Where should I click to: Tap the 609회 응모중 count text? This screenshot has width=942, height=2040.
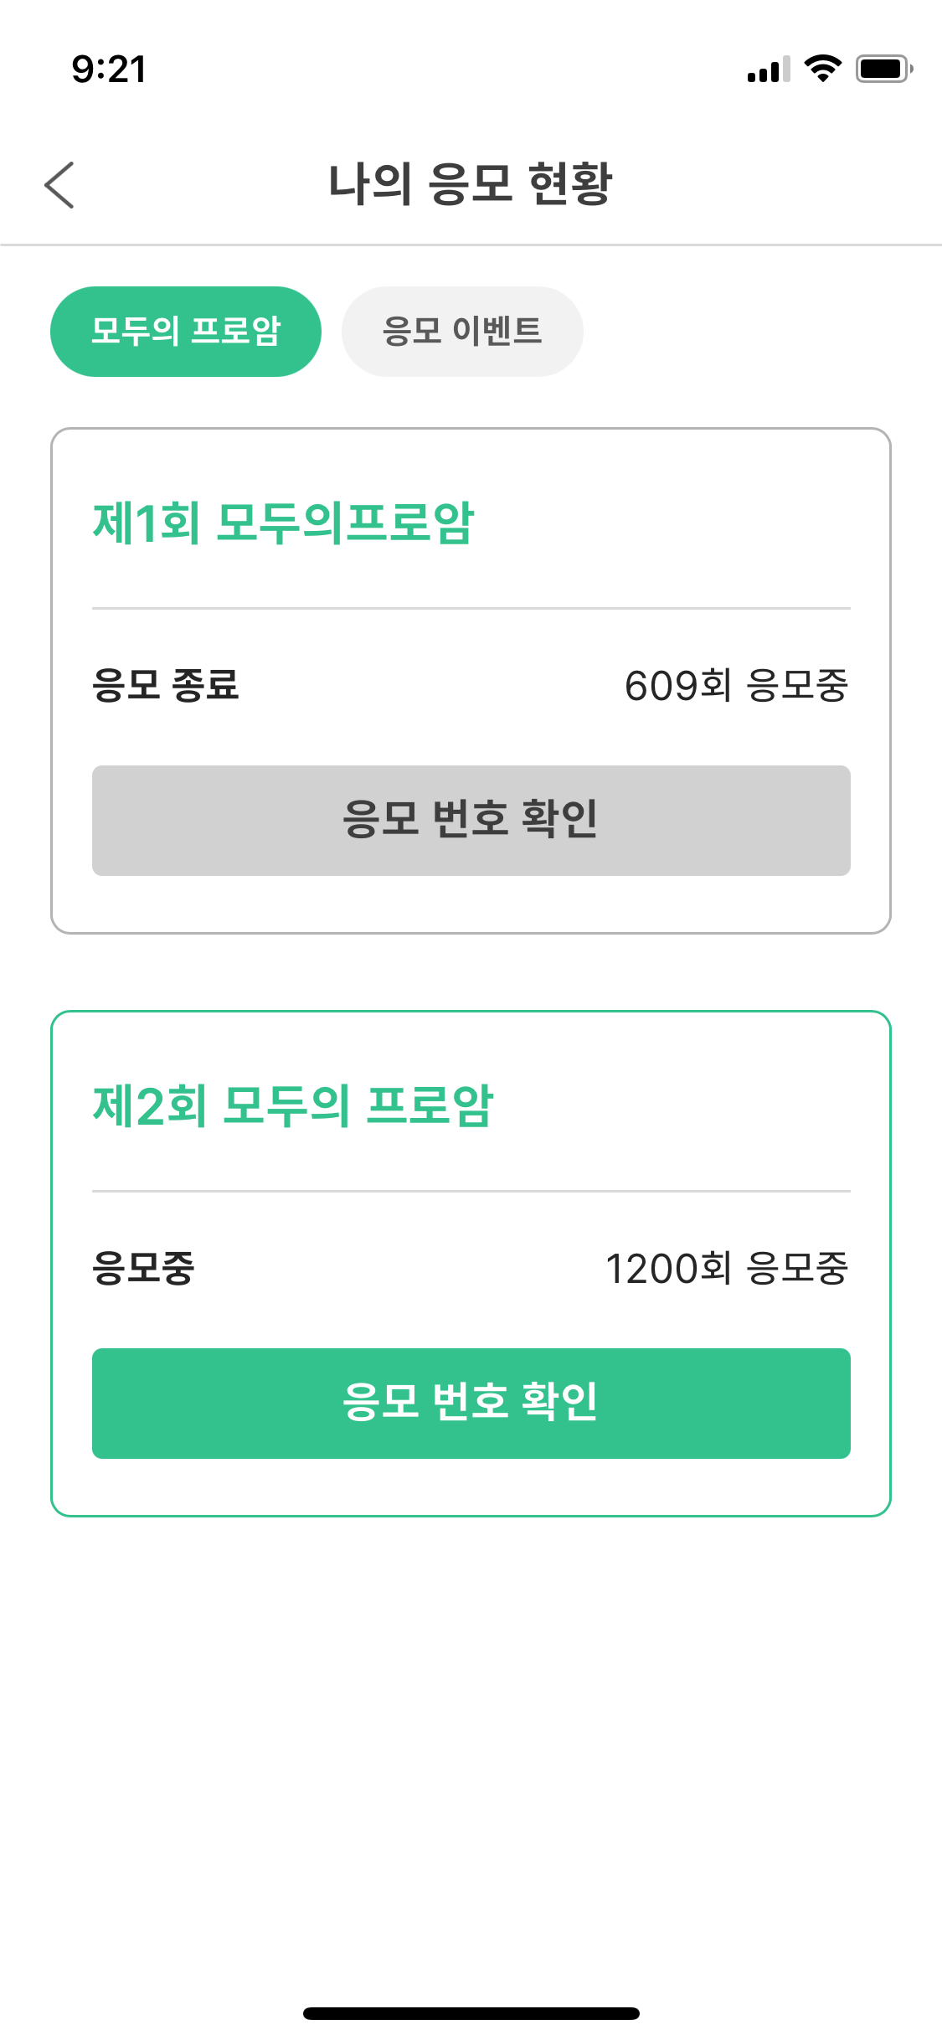pos(736,685)
